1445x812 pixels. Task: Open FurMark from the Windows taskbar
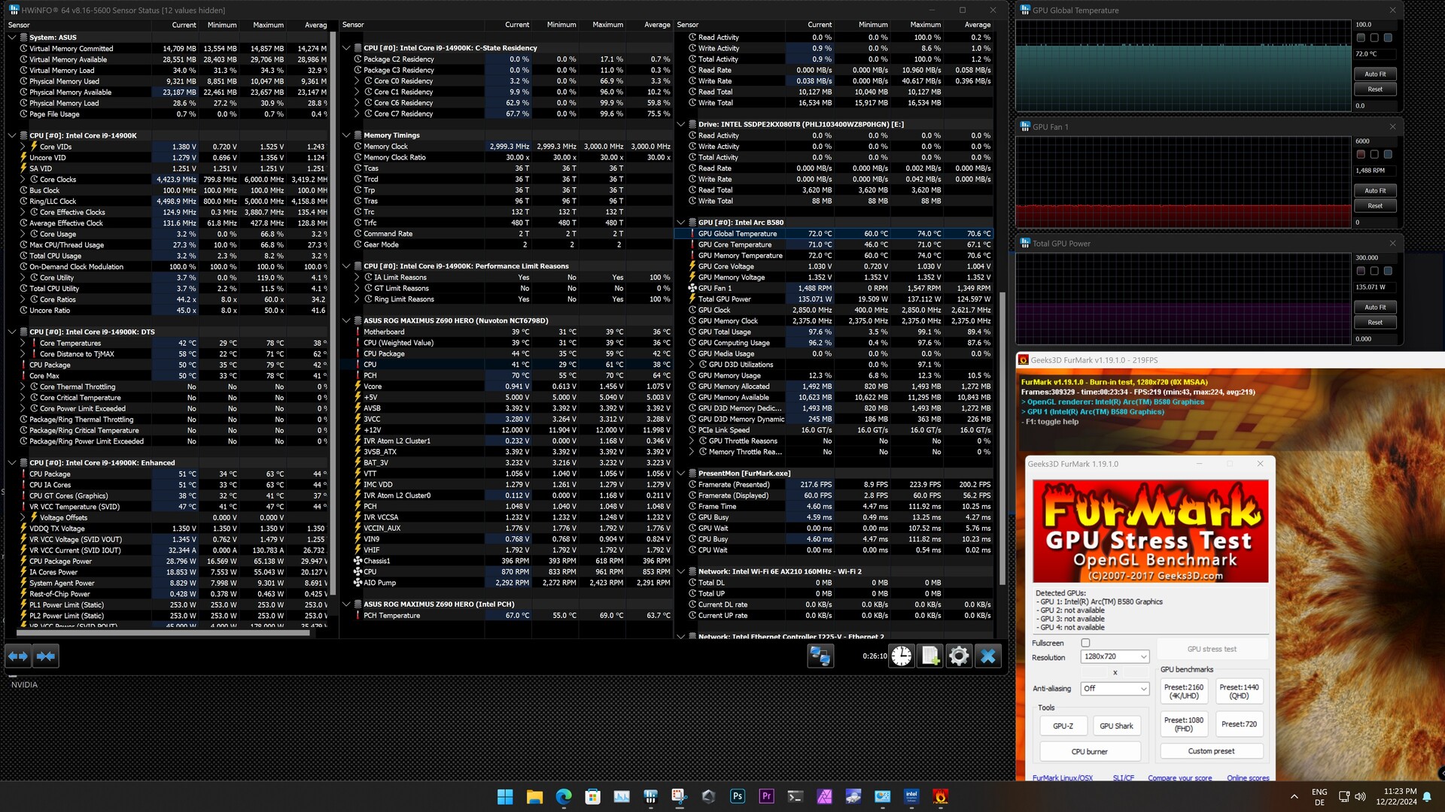pyautogui.click(x=940, y=796)
